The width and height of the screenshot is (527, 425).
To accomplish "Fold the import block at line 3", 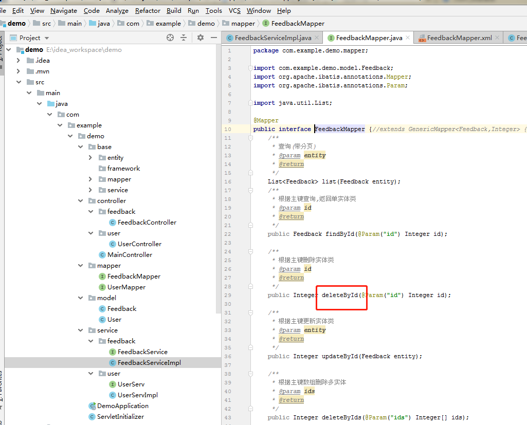I will (x=250, y=68).
